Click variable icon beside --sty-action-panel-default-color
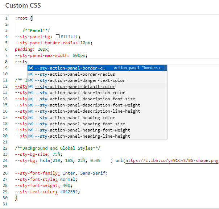Viewport: 219px width, 209px height. click(x=31, y=87)
